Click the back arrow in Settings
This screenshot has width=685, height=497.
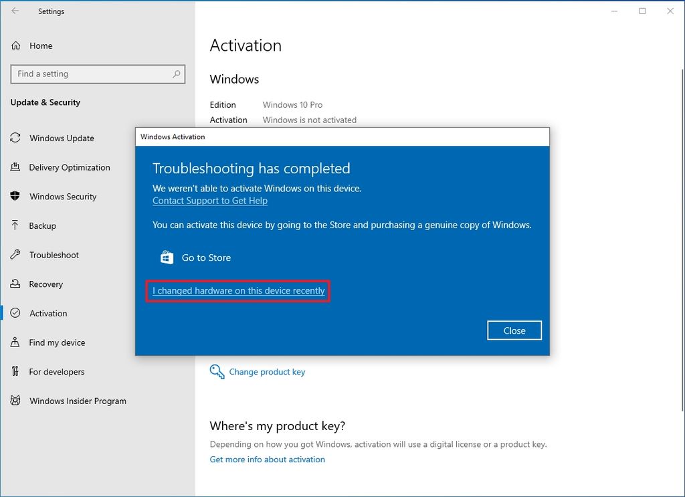pos(15,11)
